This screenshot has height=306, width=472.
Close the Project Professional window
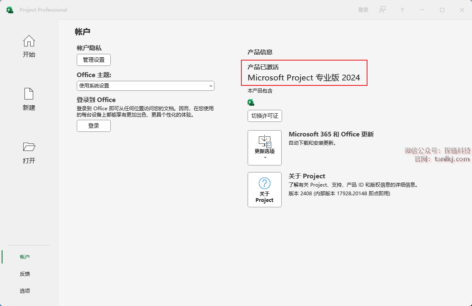pyautogui.click(x=462, y=10)
